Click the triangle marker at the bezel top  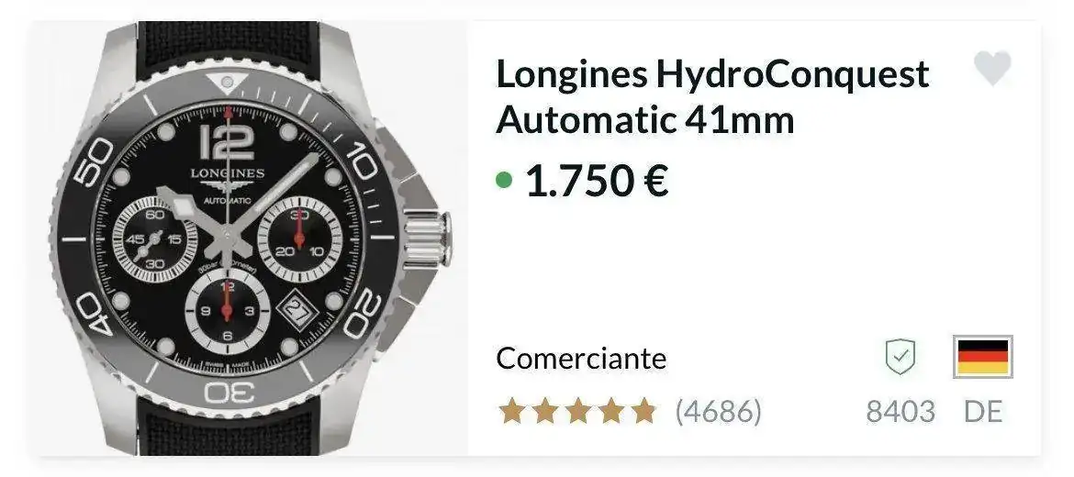pos(226,83)
